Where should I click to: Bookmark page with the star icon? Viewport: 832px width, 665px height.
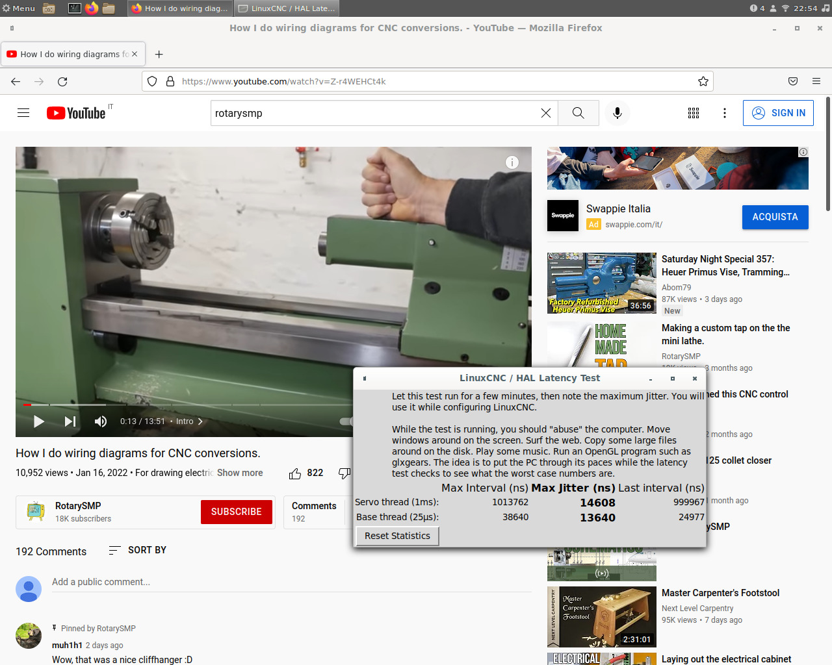coord(703,81)
